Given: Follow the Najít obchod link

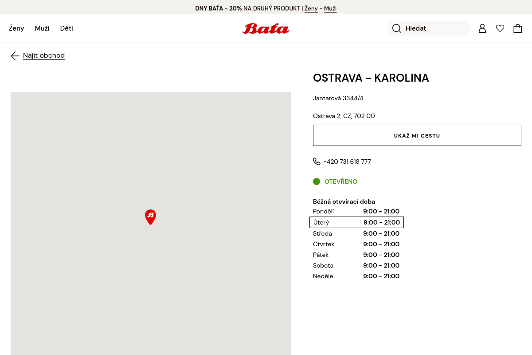Looking at the screenshot, I should coord(44,55).
